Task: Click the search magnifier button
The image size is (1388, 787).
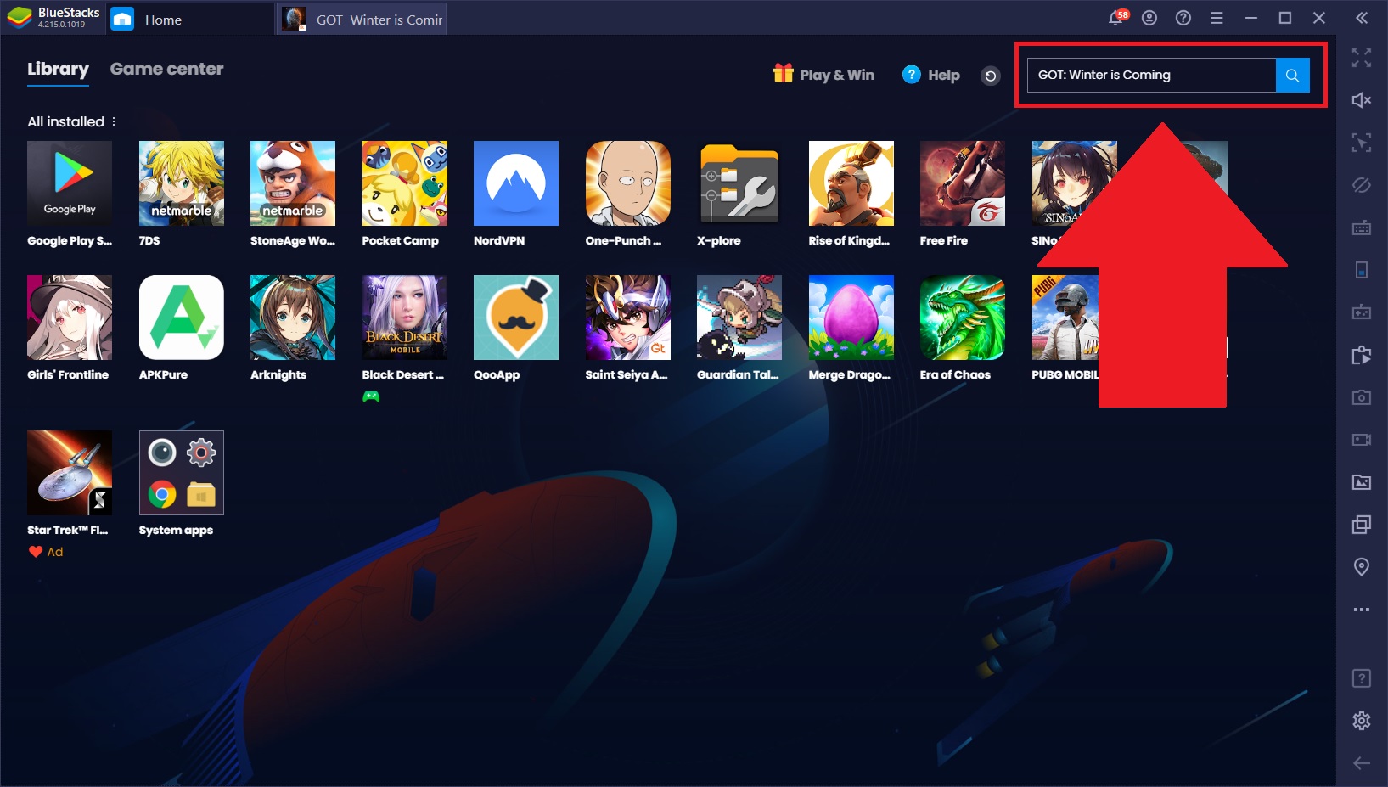Action: click(x=1293, y=76)
